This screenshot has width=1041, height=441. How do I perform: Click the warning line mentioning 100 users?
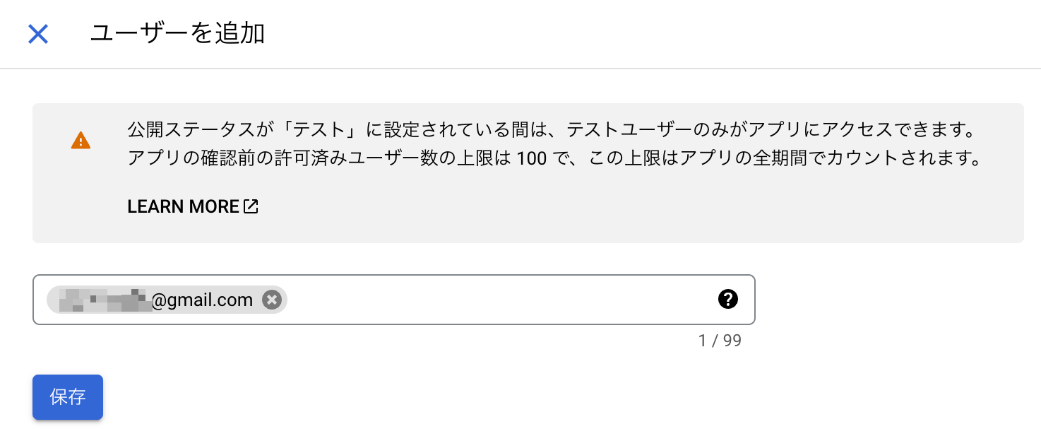[555, 158]
